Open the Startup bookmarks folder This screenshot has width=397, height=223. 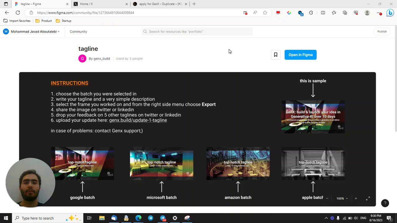(x=64, y=21)
